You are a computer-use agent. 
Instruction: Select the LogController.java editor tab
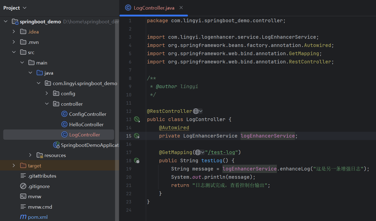tap(154, 8)
